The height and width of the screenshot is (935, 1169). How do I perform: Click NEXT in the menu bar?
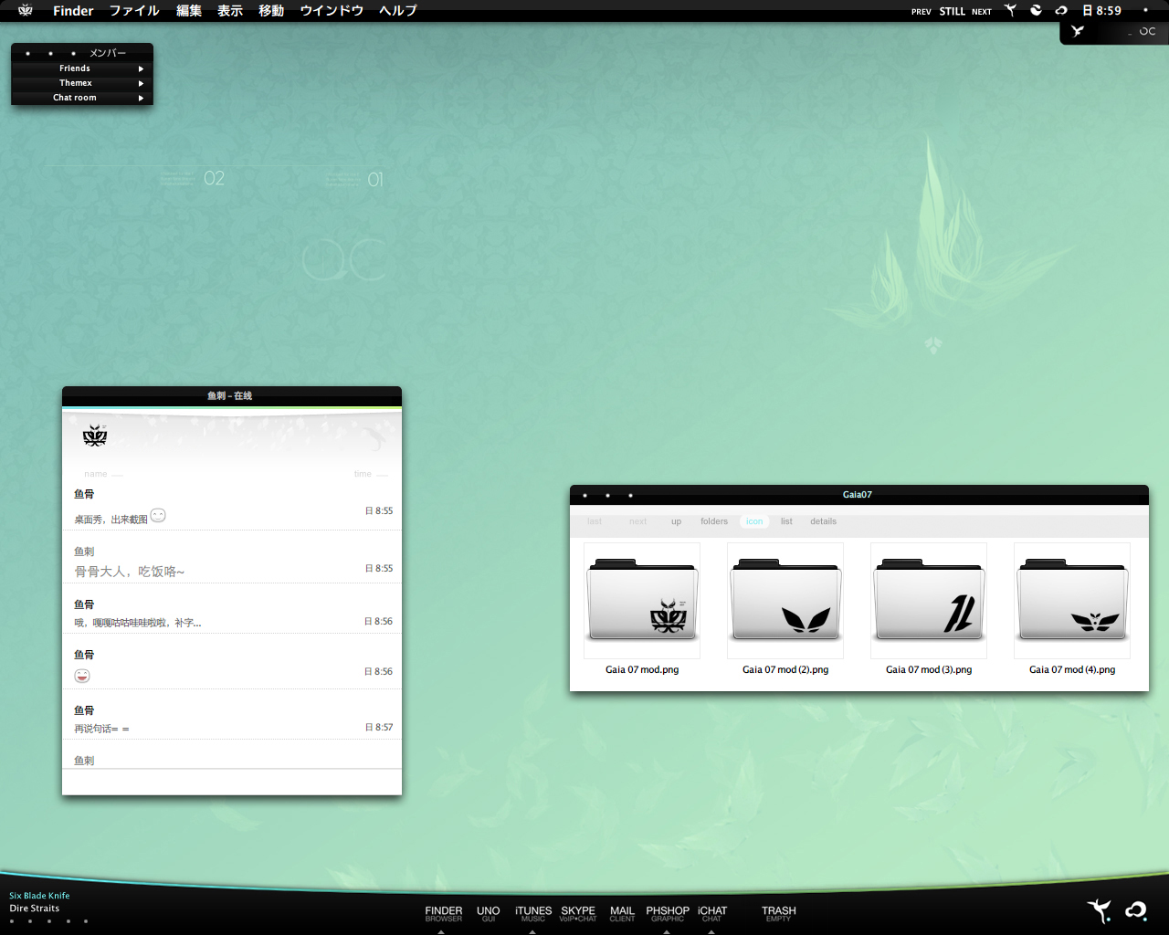[x=982, y=12]
